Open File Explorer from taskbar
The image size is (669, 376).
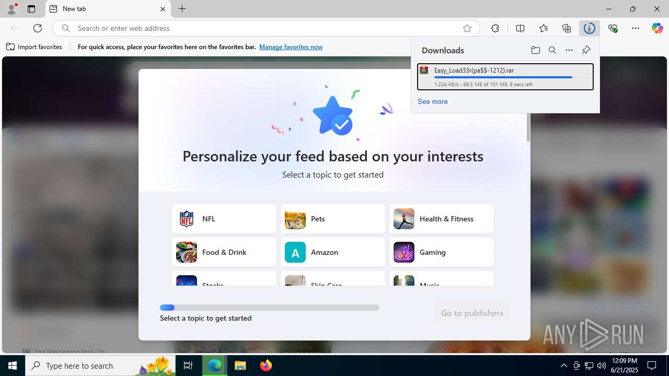[x=240, y=366]
